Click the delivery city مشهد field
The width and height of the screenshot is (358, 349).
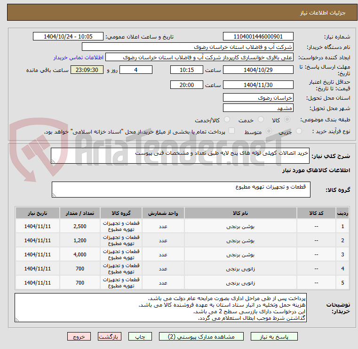click(258, 108)
